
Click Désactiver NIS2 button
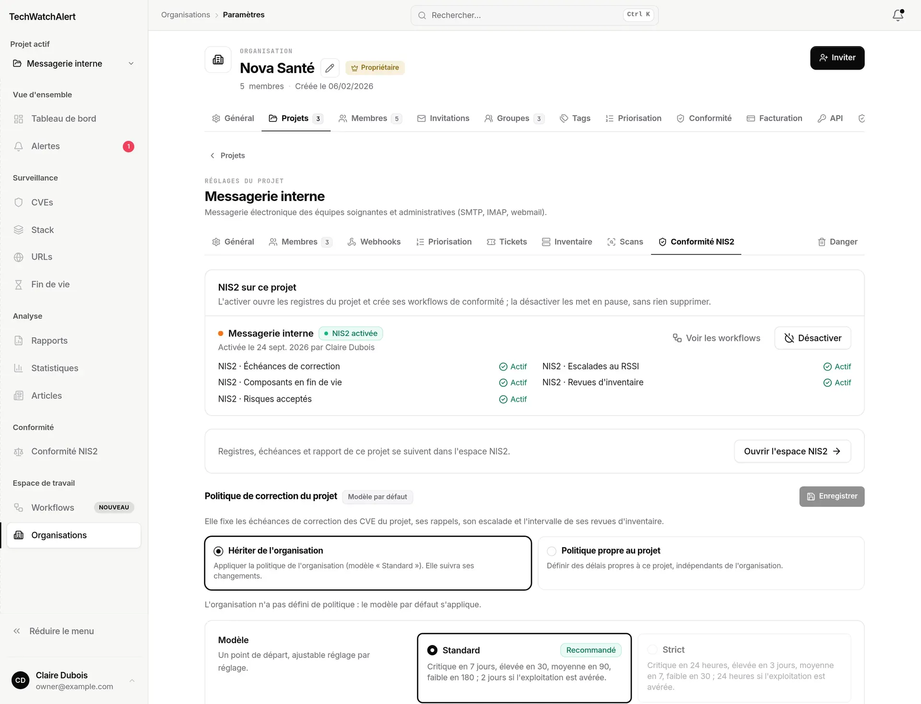pos(813,338)
